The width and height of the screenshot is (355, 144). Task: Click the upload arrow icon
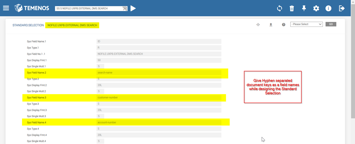[x=271, y=24]
